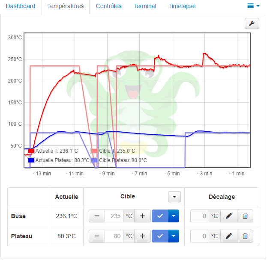
Task: Switch to the Dashboard tab
Action: pos(21,6)
